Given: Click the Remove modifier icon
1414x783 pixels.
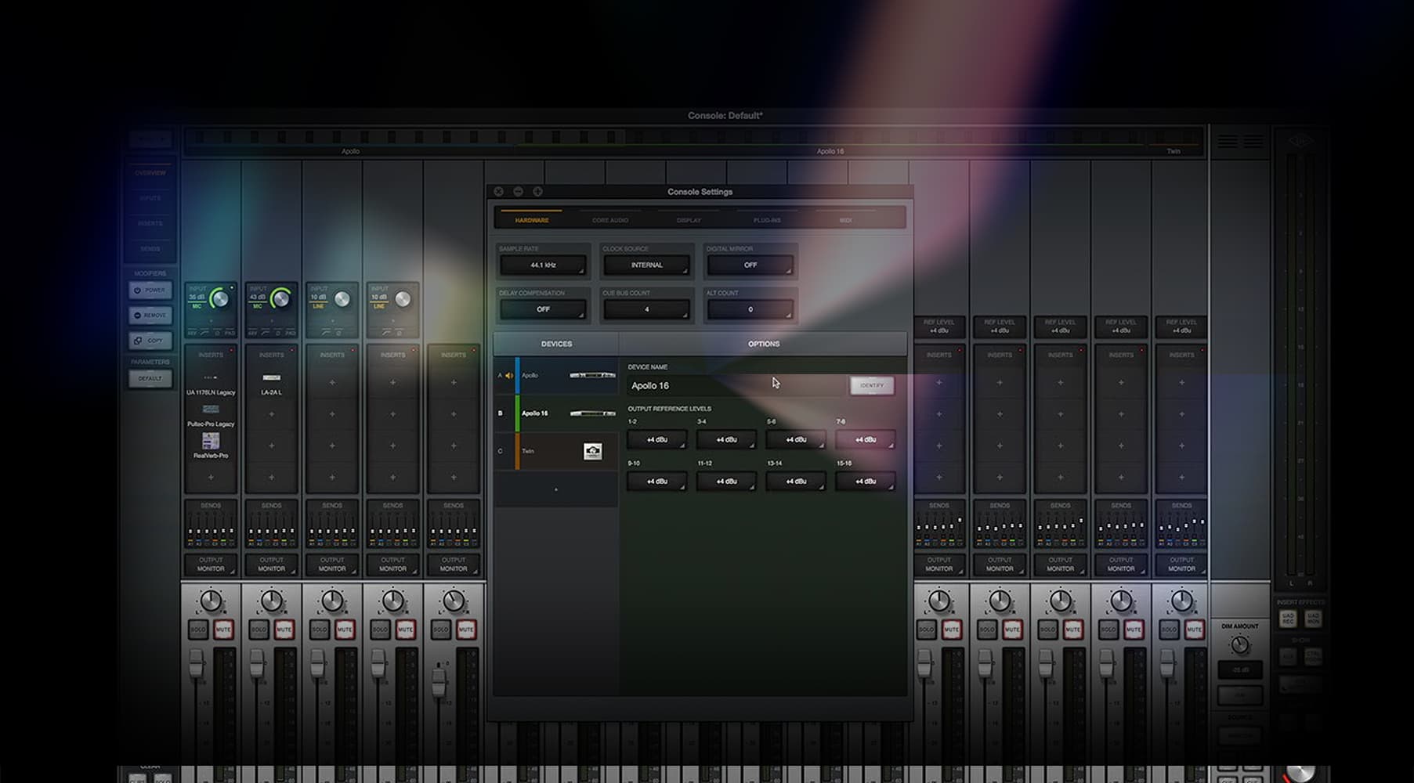Looking at the screenshot, I should tap(137, 316).
